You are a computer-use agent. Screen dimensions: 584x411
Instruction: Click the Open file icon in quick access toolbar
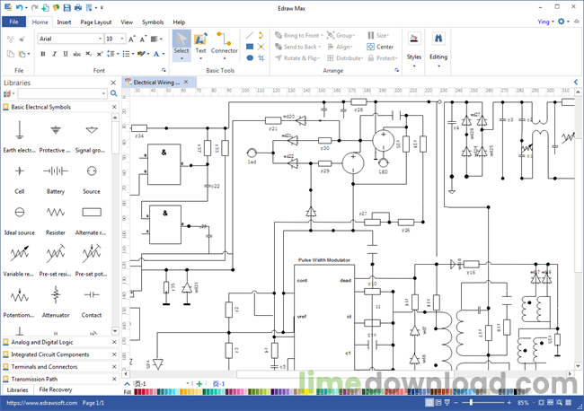coord(57,7)
